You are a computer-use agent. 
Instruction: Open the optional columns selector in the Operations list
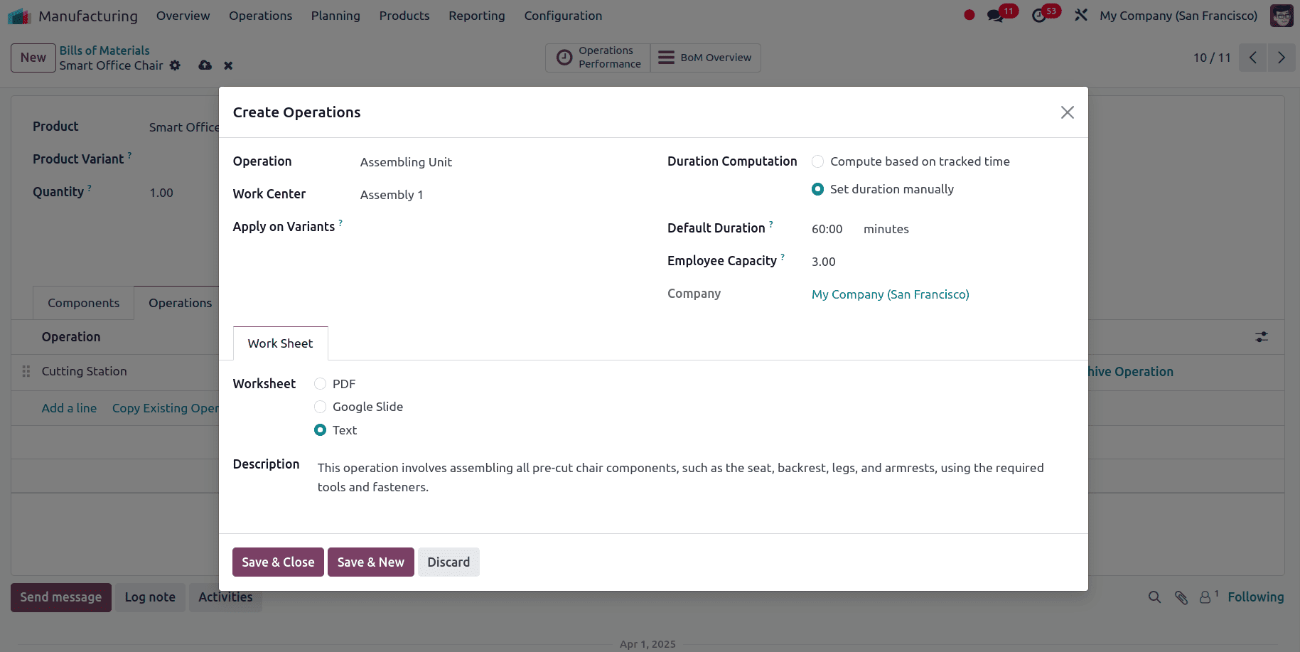pyautogui.click(x=1261, y=337)
